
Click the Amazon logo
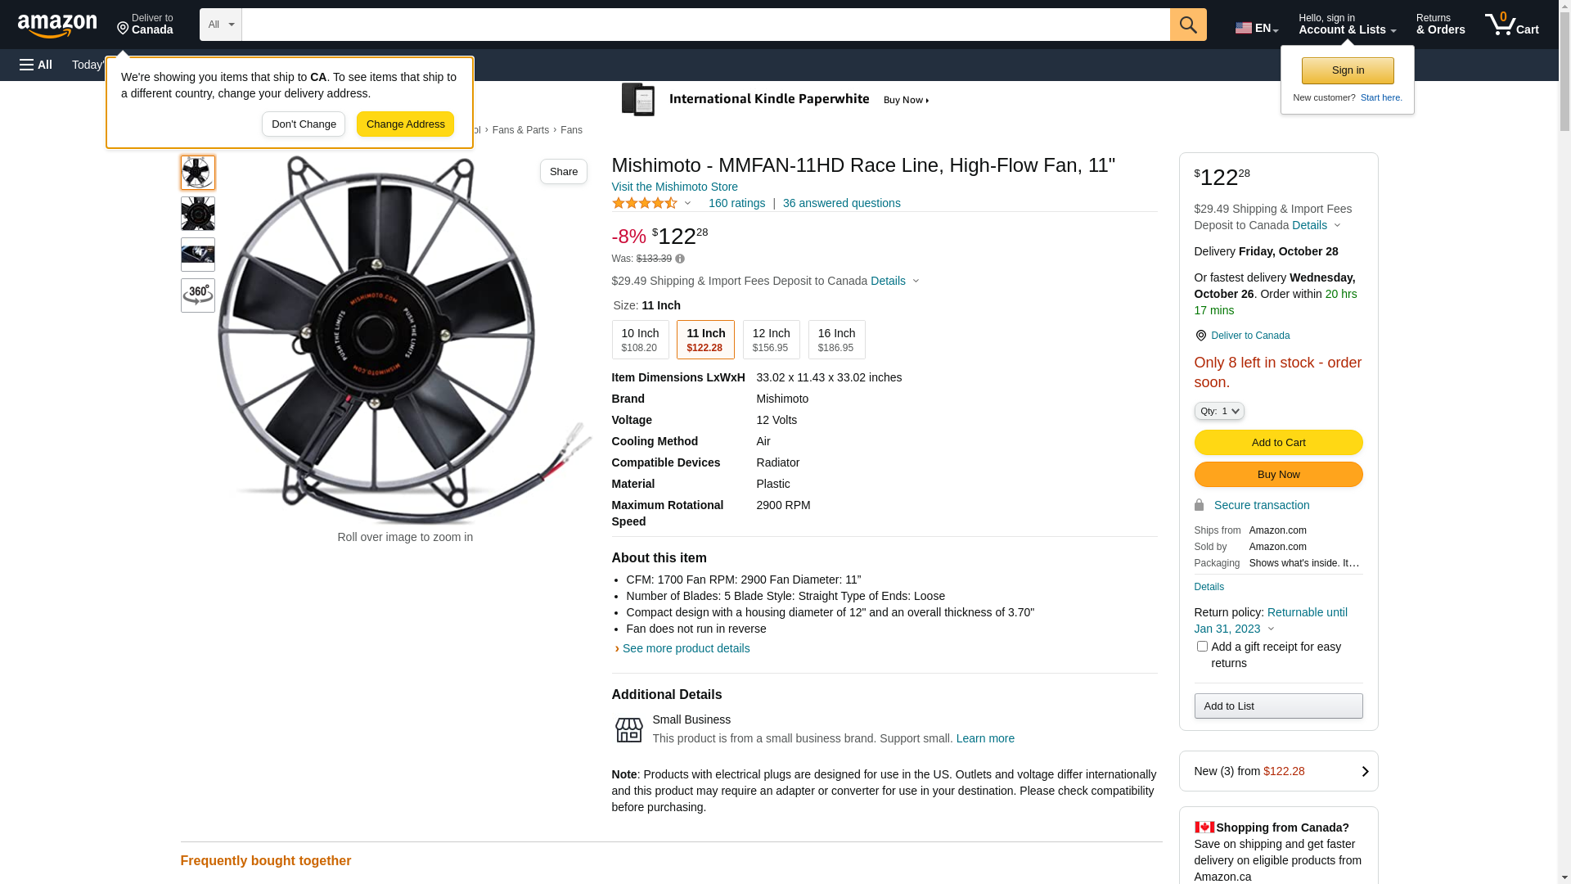coord(57,25)
